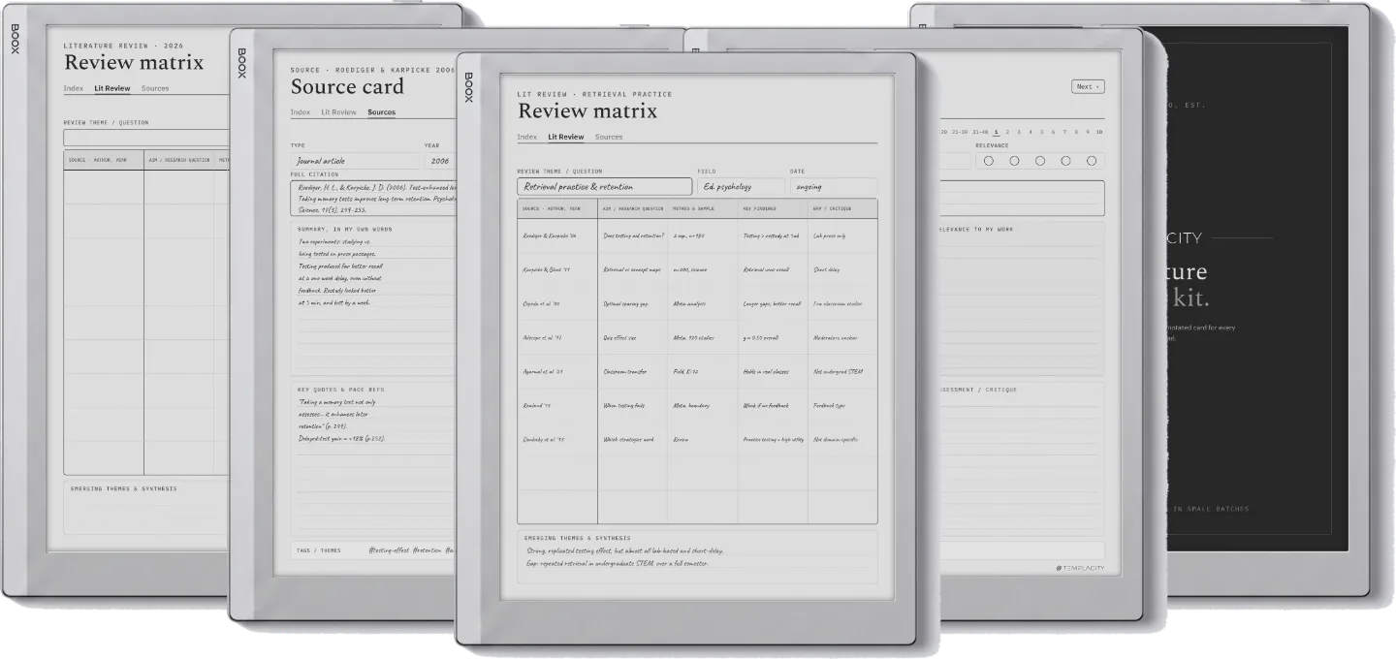The image size is (1396, 659).
Task: Go to source page 10 link
Action: tap(1099, 132)
